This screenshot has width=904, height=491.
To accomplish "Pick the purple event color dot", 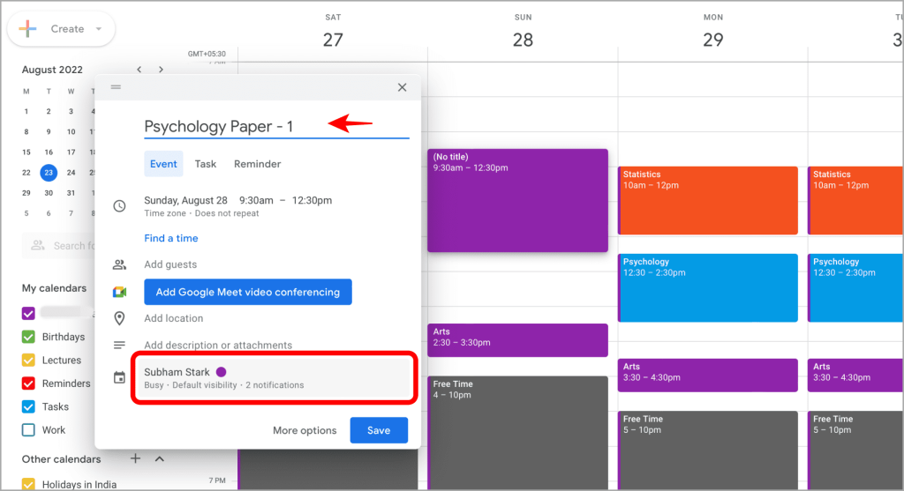I will (221, 372).
